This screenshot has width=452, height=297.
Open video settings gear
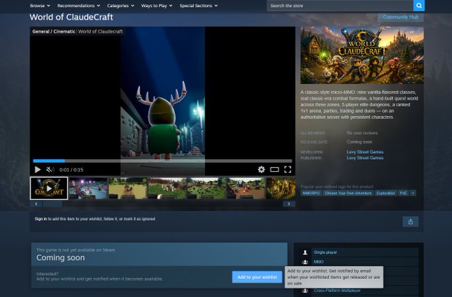click(x=261, y=170)
